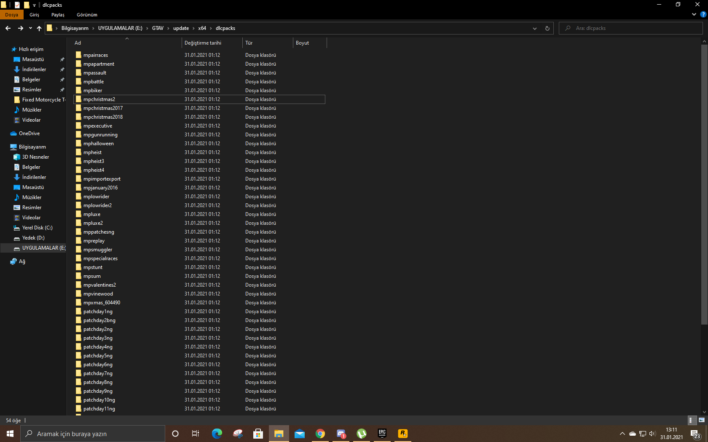Viewport: 708px width, 442px height.
Task: Launch Microsoft Edge from taskbar
Action: (x=217, y=434)
